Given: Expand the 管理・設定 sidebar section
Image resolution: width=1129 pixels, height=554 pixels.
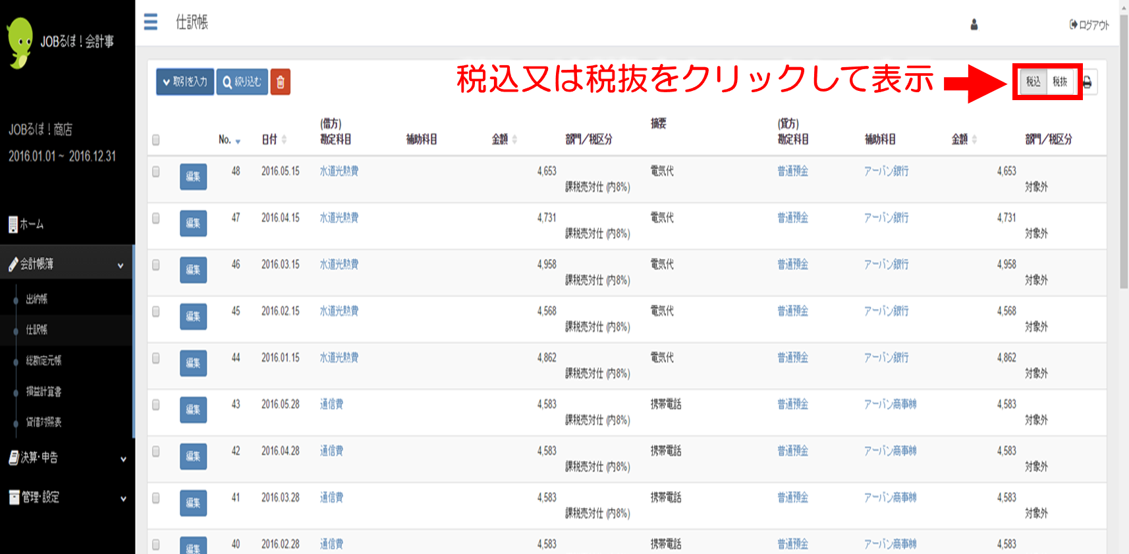Looking at the screenshot, I should point(67,497).
